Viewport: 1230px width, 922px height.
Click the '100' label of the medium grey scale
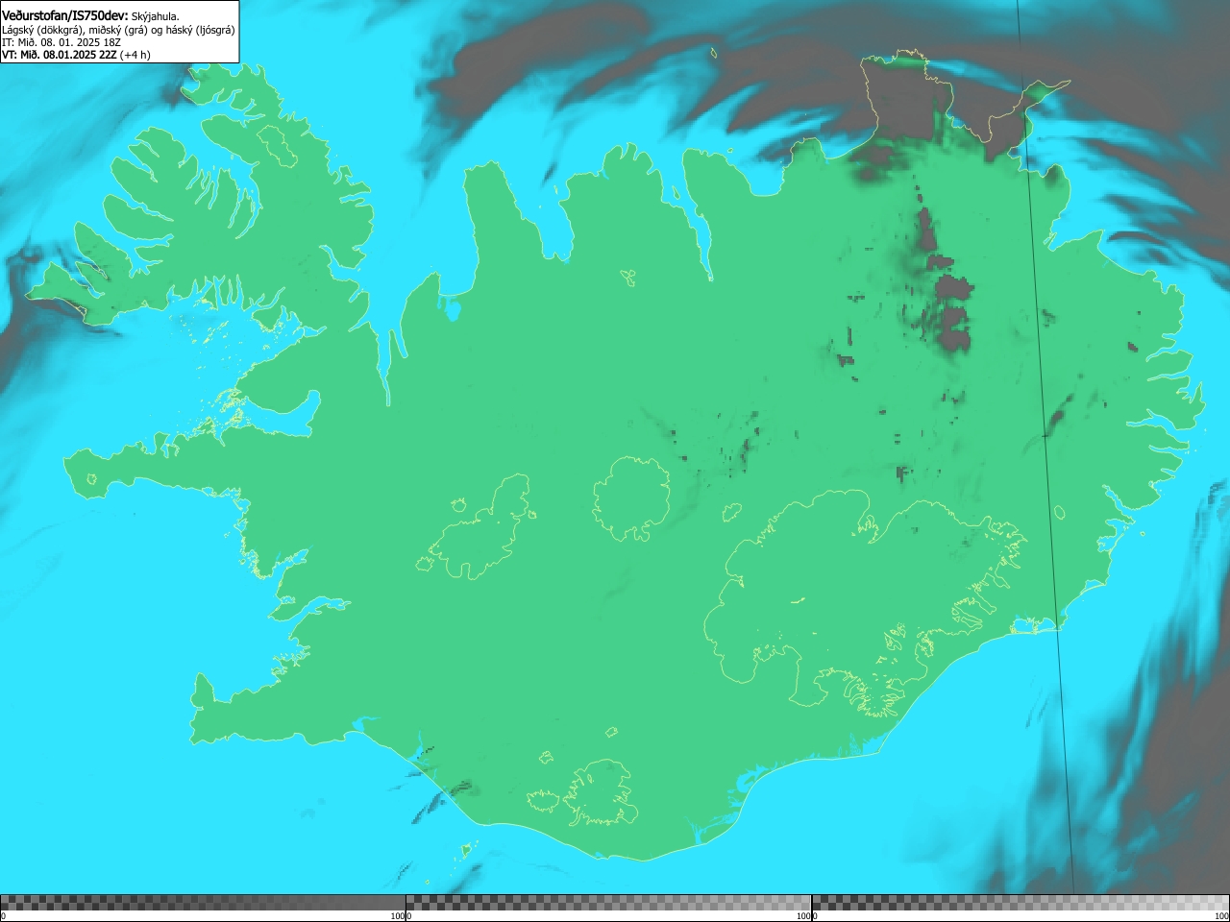802,916
